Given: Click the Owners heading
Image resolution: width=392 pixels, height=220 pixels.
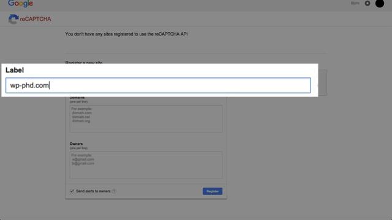Looking at the screenshot, I should (76, 144).
